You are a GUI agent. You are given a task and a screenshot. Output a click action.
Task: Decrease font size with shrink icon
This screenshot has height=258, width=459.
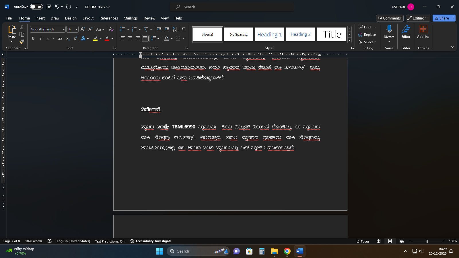tap(90, 29)
